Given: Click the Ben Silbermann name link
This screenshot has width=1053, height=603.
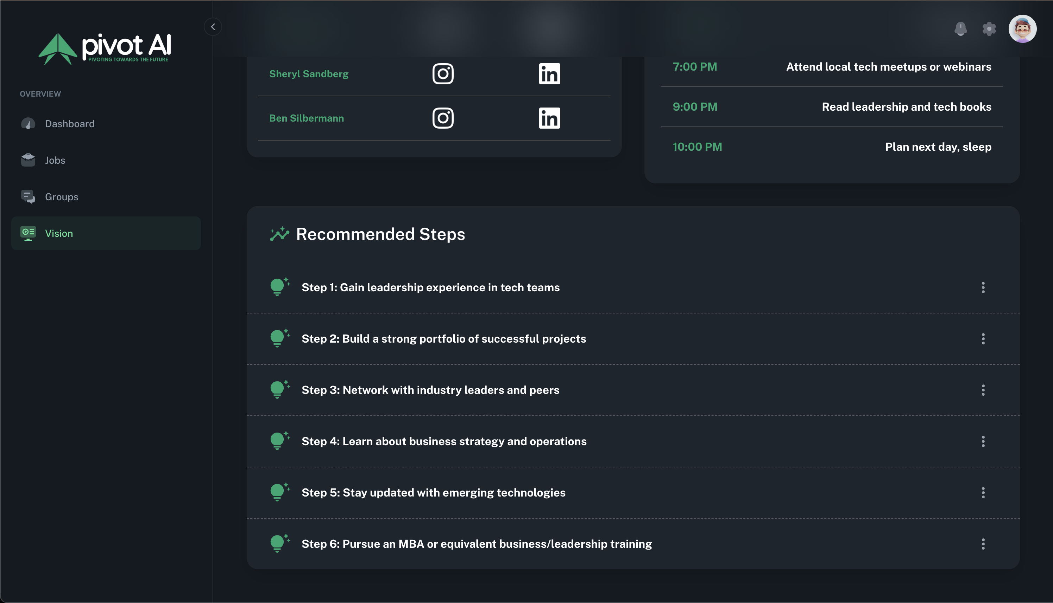Looking at the screenshot, I should 307,118.
